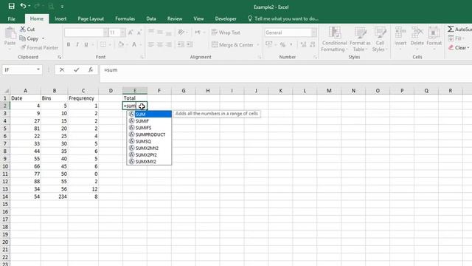This screenshot has height=266, width=472.
Task: Click the Insert cells button
Action: point(400,38)
